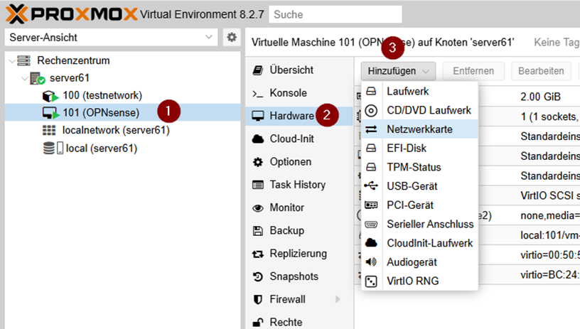Click the Netzwerkkarte exchange arrows icon
This screenshot has width=580, height=329.
371,129
